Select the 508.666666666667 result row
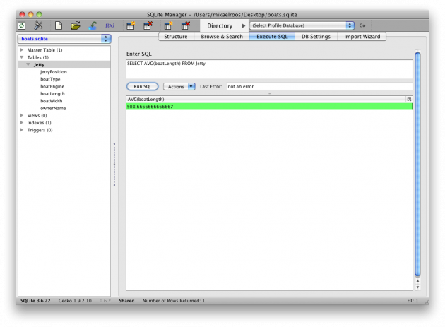445x327 pixels. 269,107
